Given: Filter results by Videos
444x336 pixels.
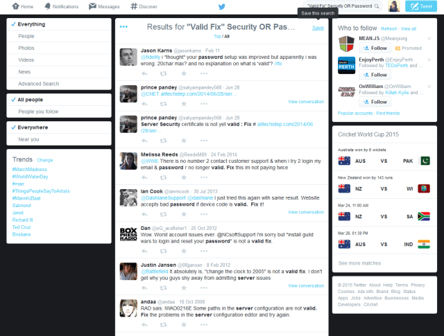Looking at the screenshot, I should [59, 60].
